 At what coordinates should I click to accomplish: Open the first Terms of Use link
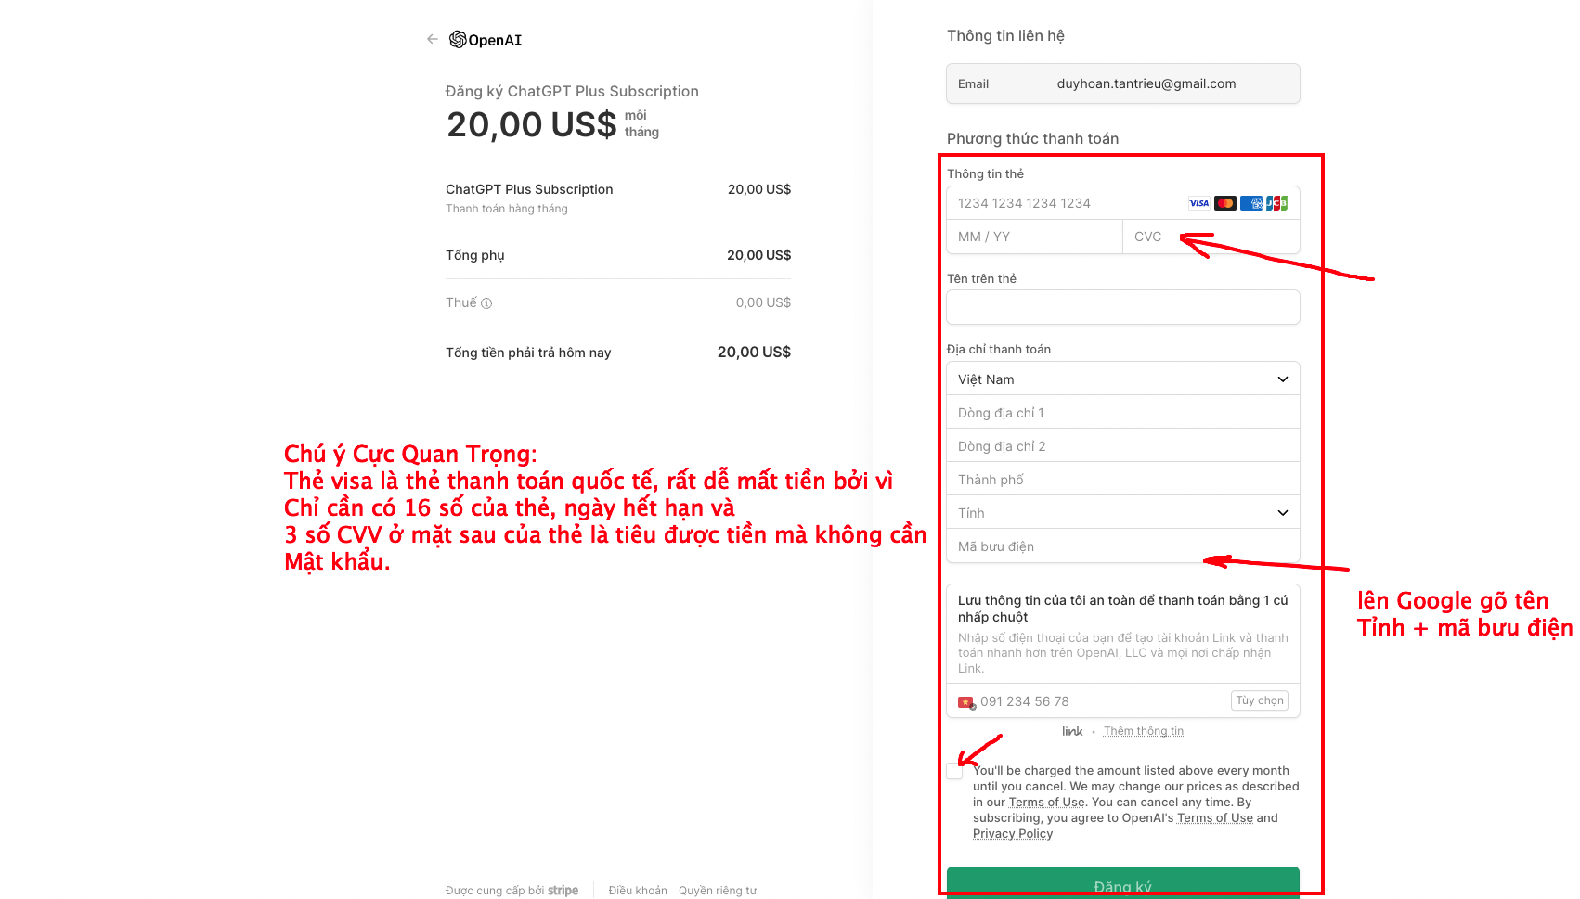click(x=1047, y=803)
